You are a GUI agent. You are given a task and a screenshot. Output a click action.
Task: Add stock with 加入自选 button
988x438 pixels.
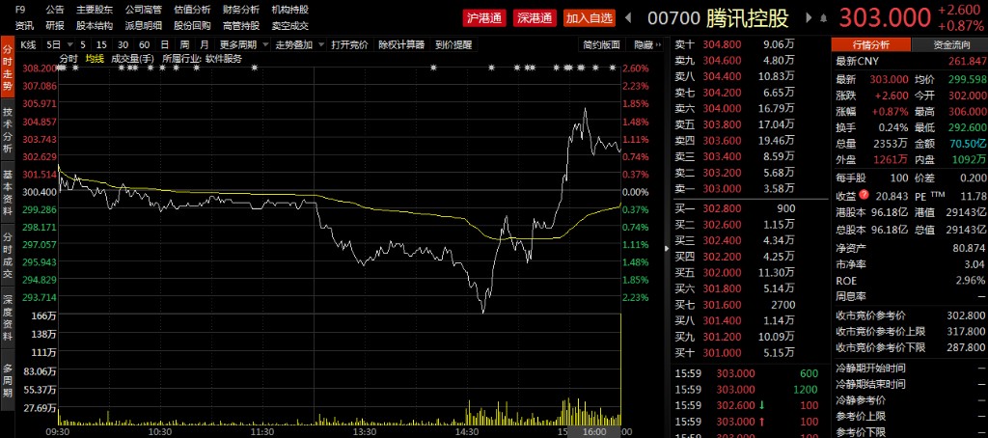[x=590, y=18]
